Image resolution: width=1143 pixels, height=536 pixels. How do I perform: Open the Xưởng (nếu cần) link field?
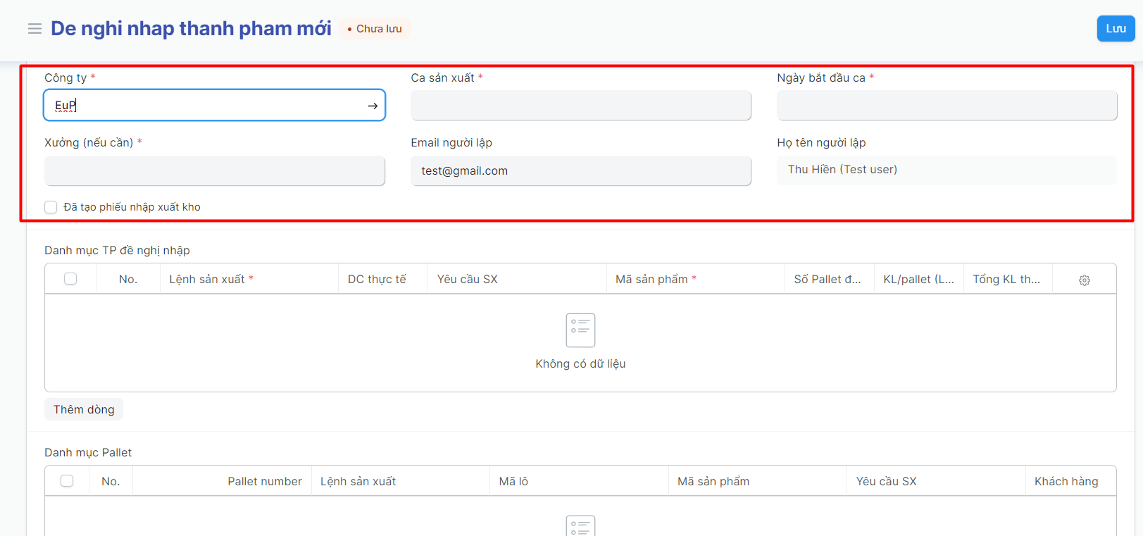tap(214, 171)
